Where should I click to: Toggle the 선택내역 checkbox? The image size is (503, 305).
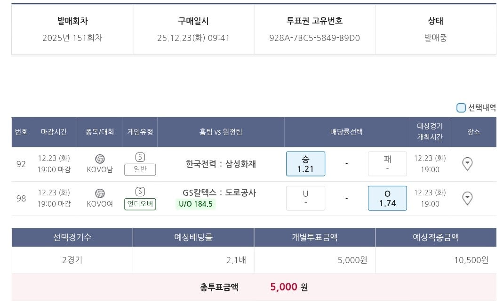(x=461, y=108)
